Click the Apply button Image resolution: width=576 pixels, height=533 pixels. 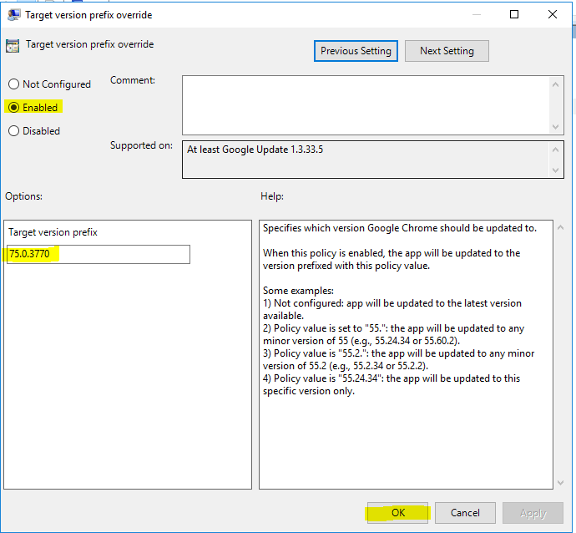(533, 513)
